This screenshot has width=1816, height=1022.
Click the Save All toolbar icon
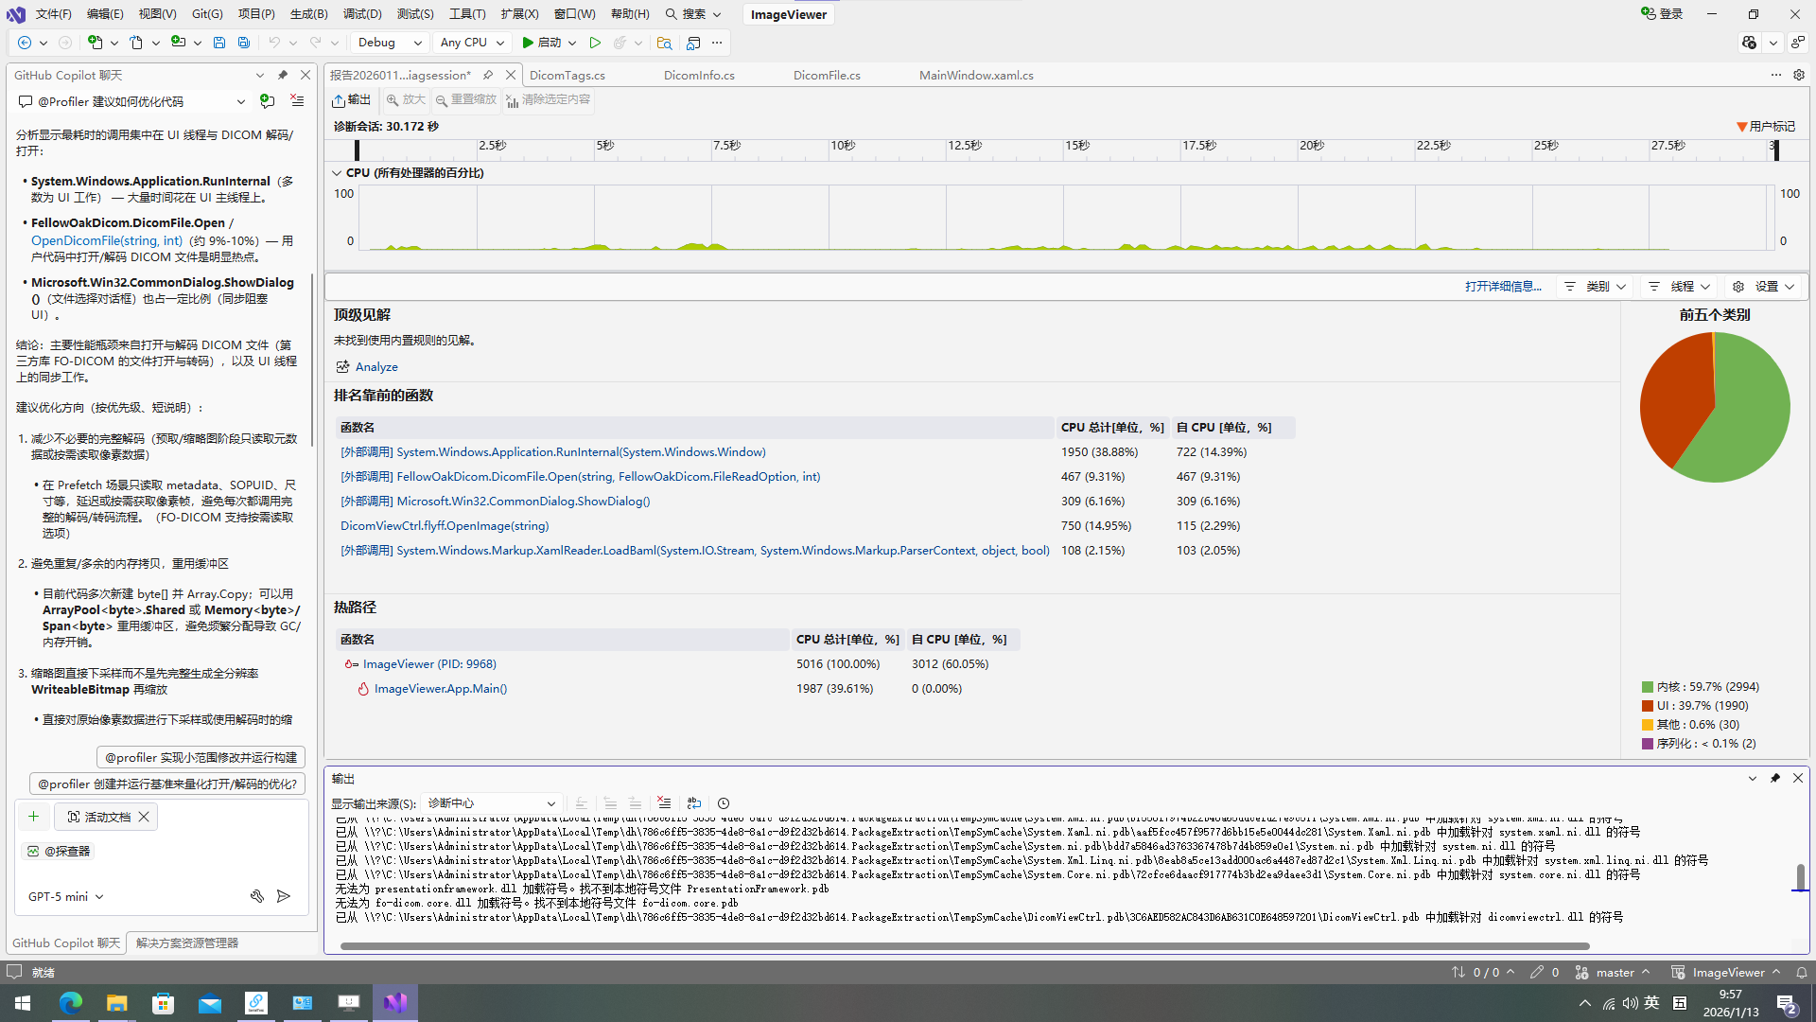(244, 43)
